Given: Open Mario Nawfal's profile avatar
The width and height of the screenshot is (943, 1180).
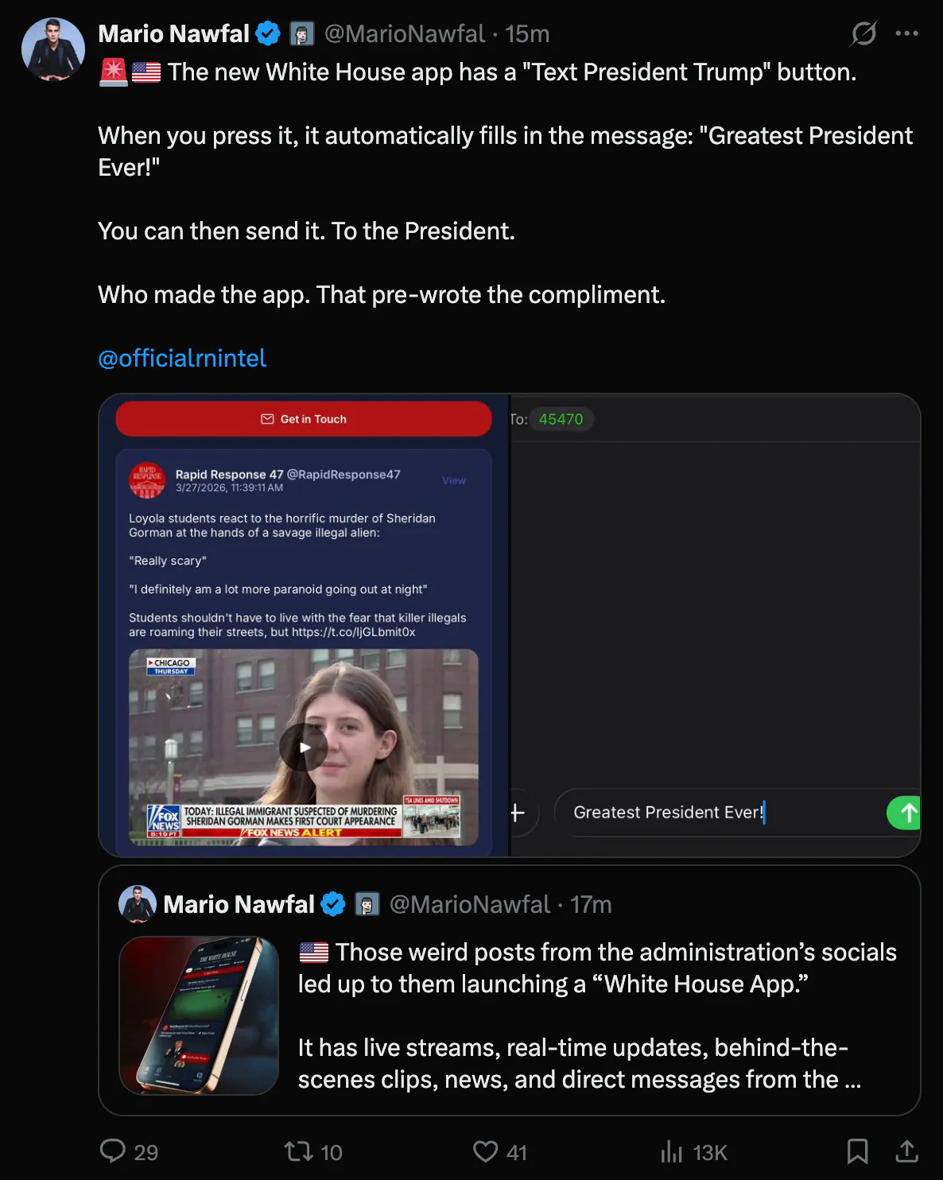Looking at the screenshot, I should pos(53,49).
